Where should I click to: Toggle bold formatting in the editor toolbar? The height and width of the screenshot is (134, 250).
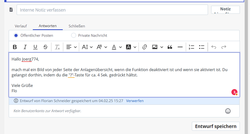(15, 47)
